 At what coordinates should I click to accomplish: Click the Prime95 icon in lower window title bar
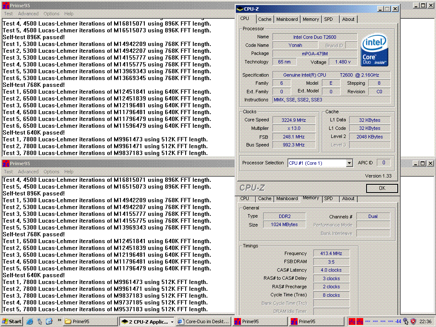[x=6, y=163]
